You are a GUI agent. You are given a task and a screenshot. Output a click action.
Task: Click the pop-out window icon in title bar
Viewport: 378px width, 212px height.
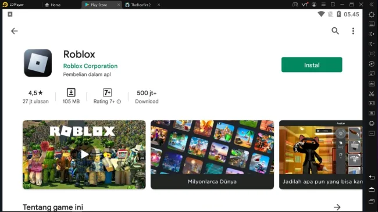pyautogui.click(x=333, y=5)
